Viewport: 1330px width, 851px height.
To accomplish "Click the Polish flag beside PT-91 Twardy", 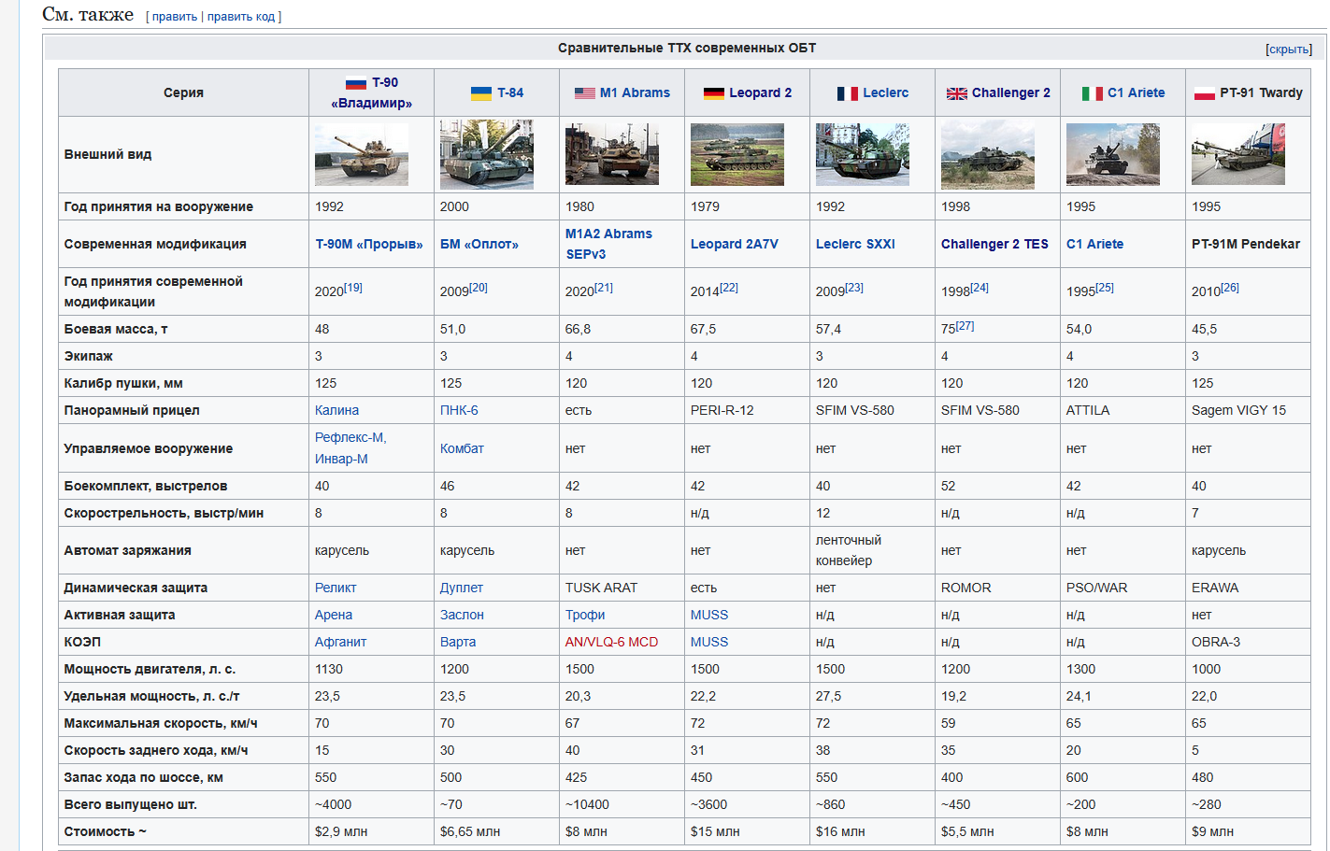I will [x=1204, y=93].
